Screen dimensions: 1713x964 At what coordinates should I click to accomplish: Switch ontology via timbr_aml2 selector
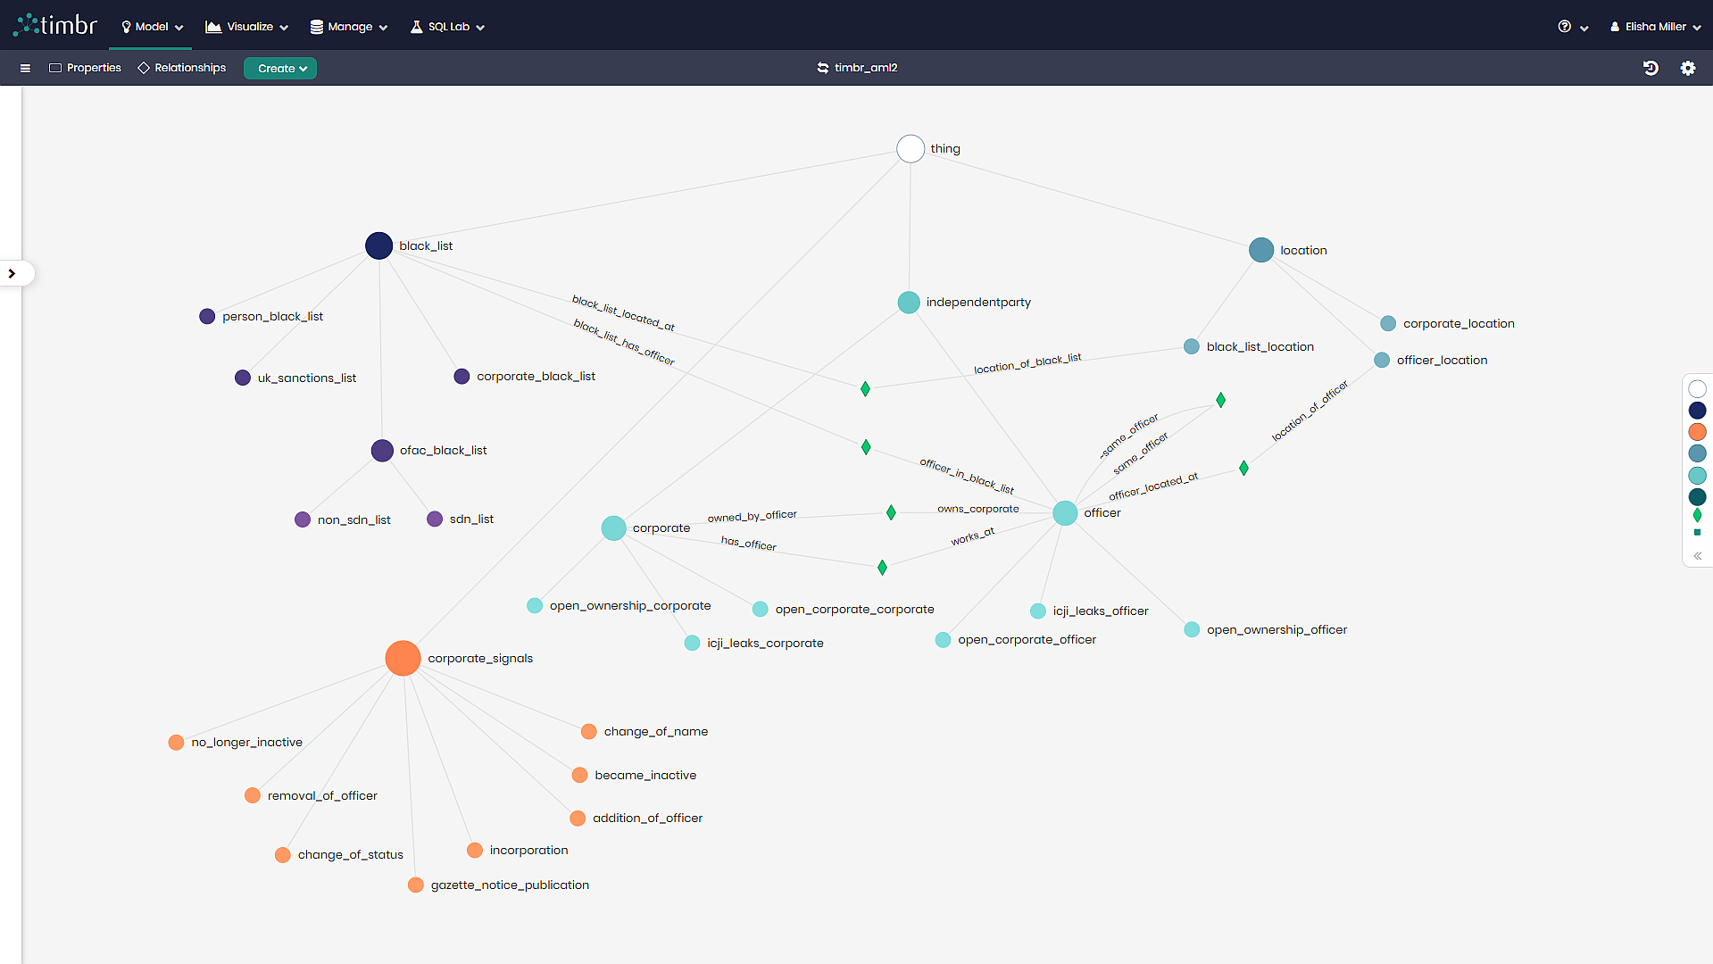point(857,68)
